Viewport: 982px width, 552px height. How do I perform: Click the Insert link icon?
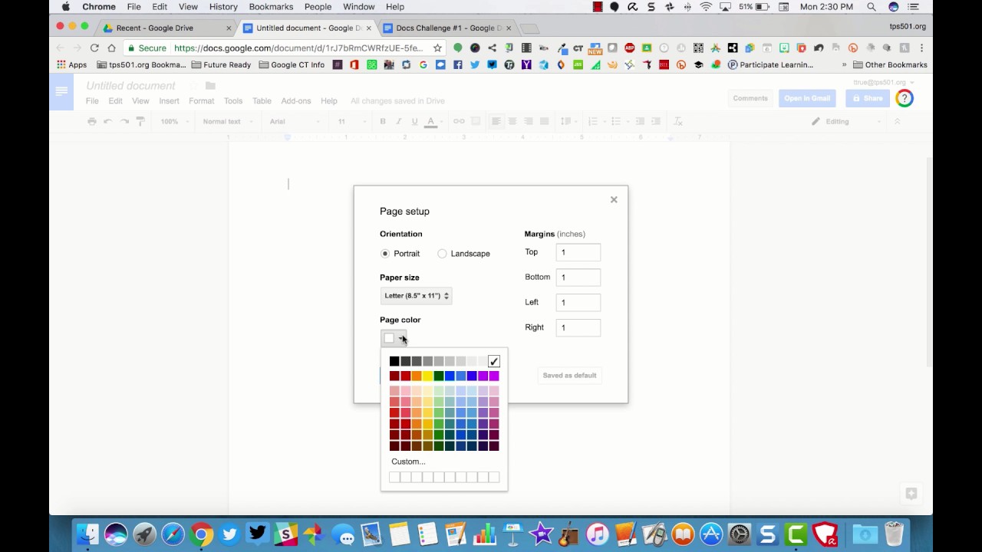pos(459,121)
